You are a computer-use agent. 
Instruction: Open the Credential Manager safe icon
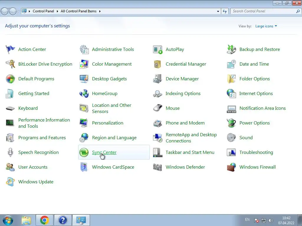coord(158,64)
